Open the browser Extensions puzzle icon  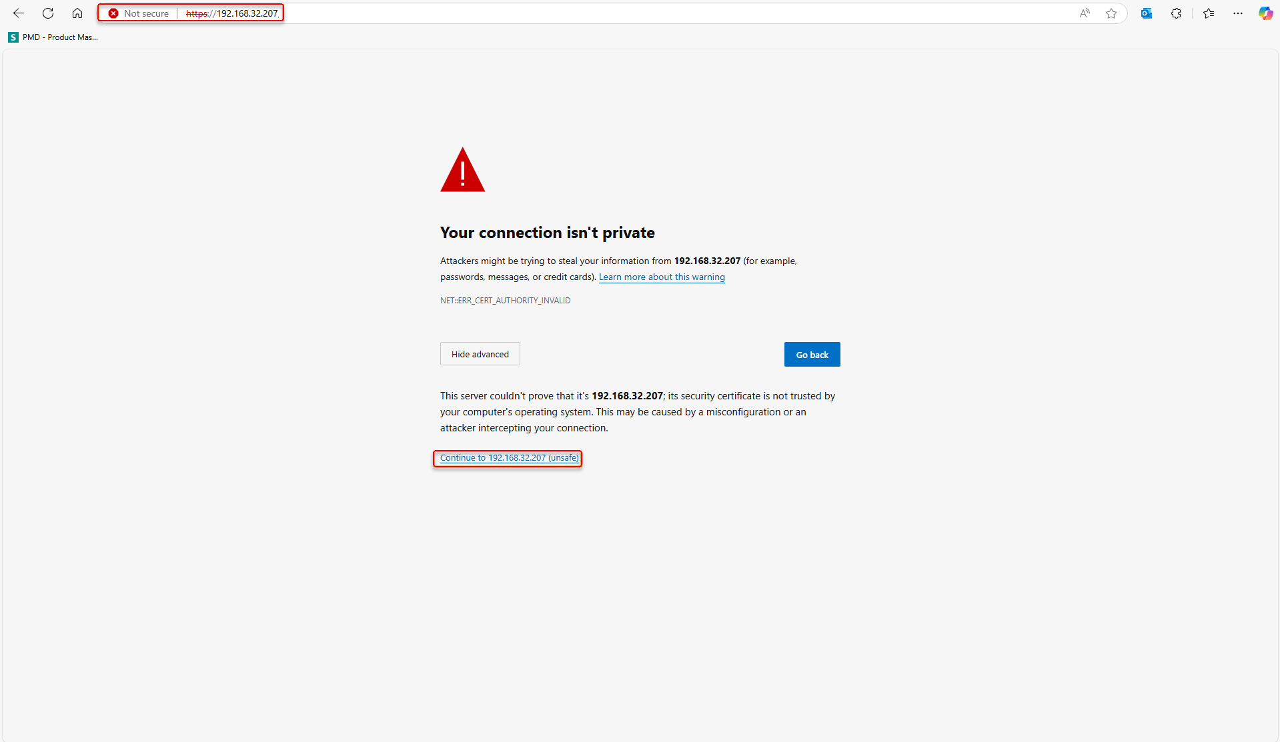(x=1176, y=13)
